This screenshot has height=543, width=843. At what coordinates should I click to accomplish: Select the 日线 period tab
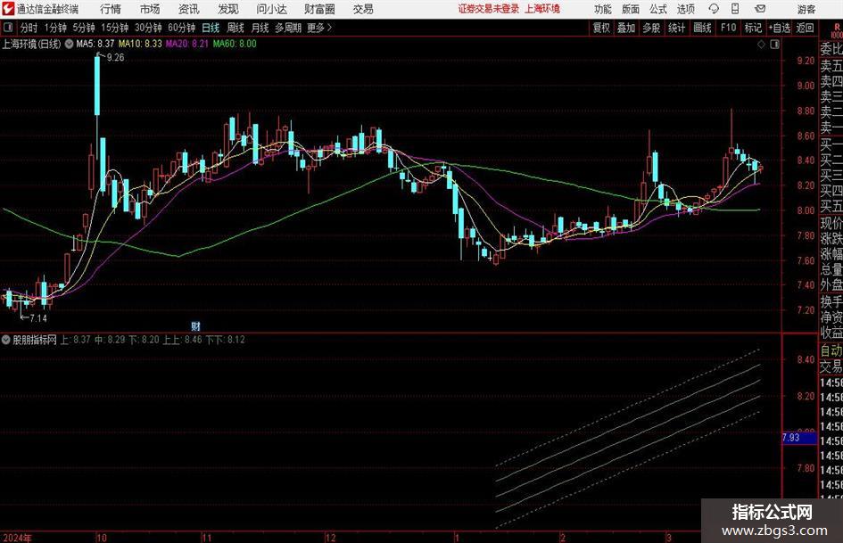pos(211,28)
